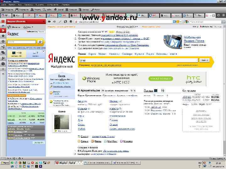Viewport: 226px width, 169px height.
Task: Go back with the navigation arrow
Action: coord(49,22)
